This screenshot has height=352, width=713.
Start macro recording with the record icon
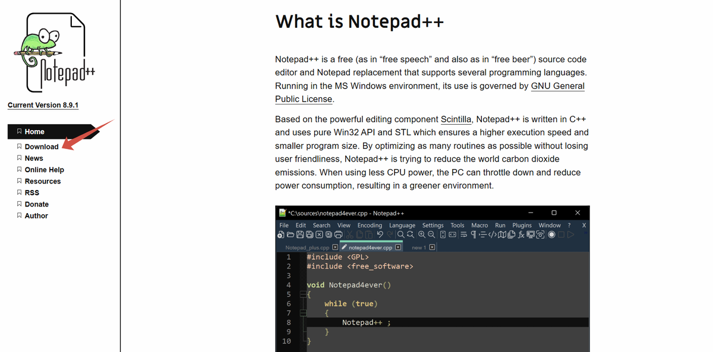click(x=552, y=234)
